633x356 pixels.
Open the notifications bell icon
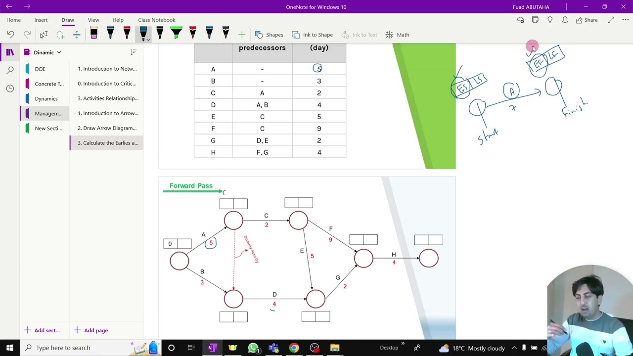click(565, 20)
